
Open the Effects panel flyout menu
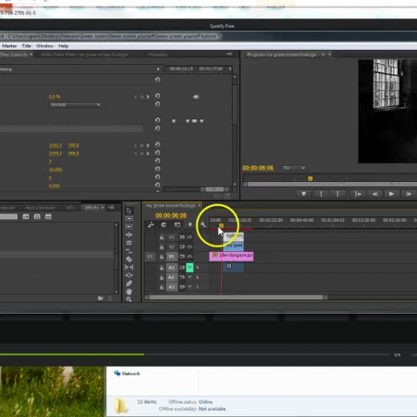(111, 208)
